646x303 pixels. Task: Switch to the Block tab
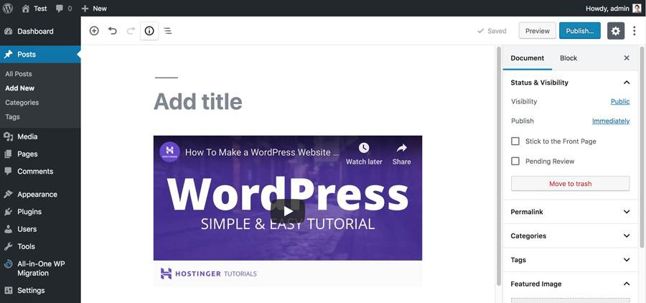tap(568, 58)
